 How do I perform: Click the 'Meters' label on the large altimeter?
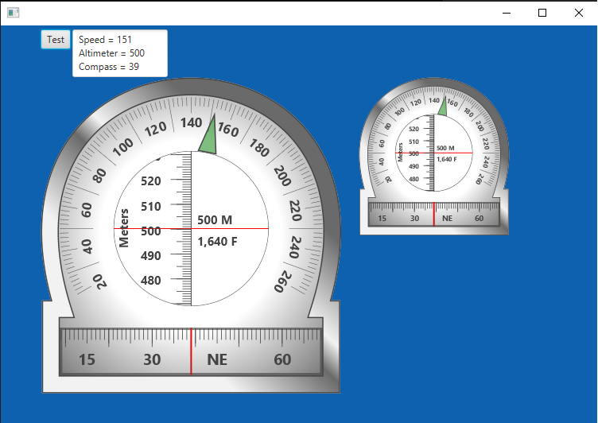(x=123, y=228)
